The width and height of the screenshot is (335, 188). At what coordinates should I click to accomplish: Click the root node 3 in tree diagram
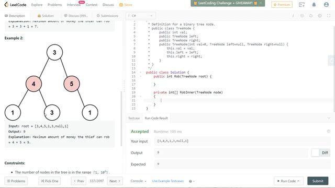click(54, 52)
